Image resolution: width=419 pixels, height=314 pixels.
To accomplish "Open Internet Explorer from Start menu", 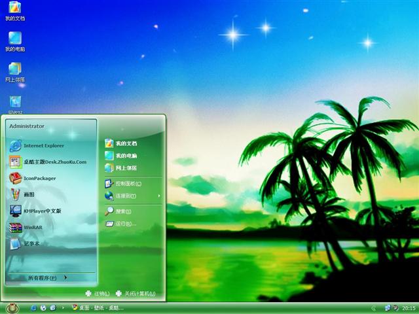I will point(43,145).
